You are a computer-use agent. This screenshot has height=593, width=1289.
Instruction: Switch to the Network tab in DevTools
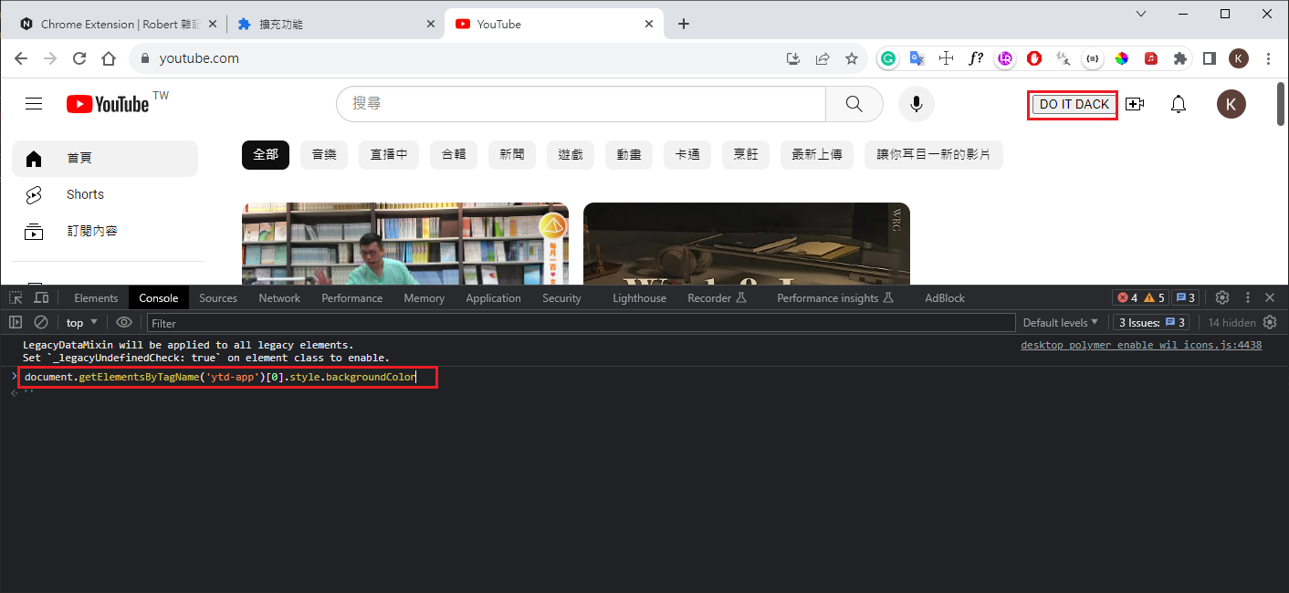point(279,297)
